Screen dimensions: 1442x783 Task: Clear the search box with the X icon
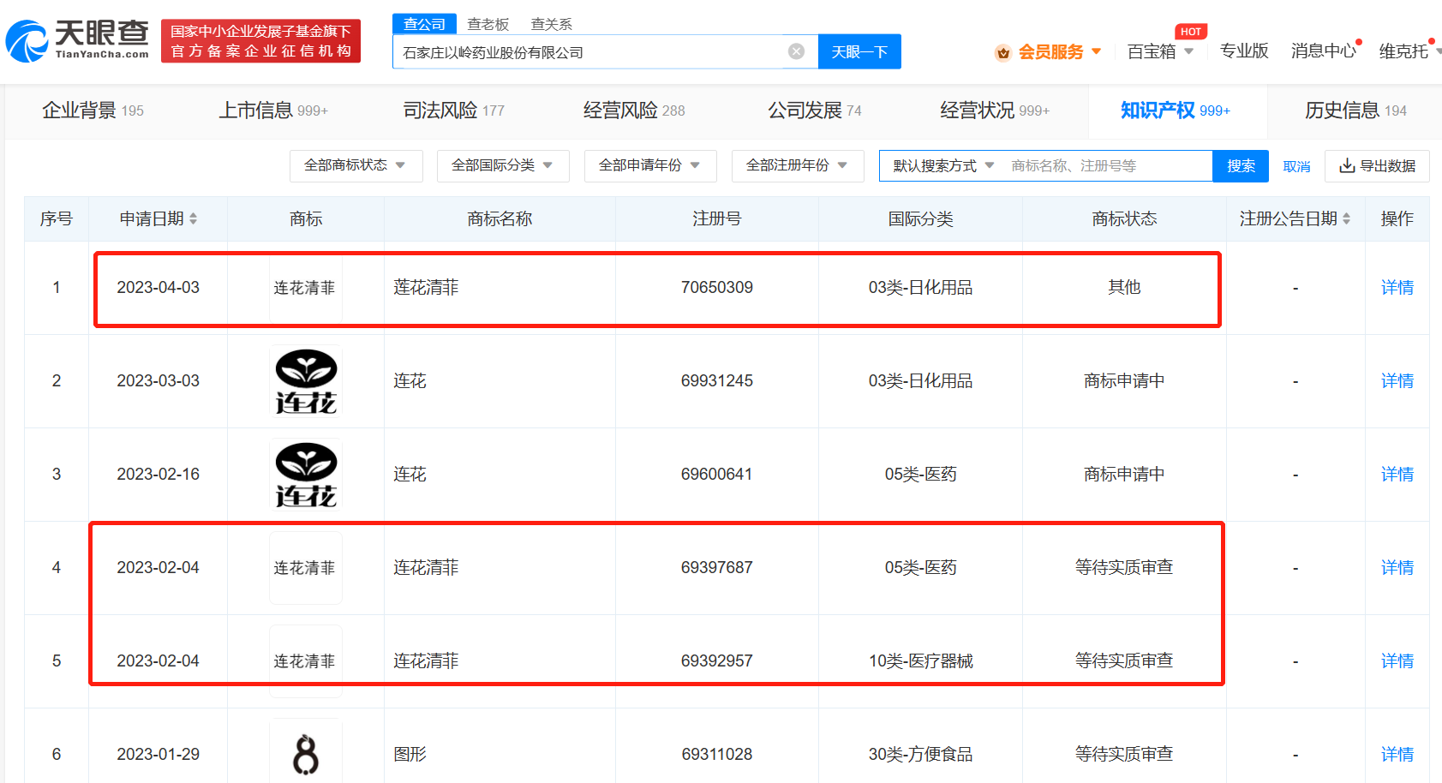tap(796, 51)
